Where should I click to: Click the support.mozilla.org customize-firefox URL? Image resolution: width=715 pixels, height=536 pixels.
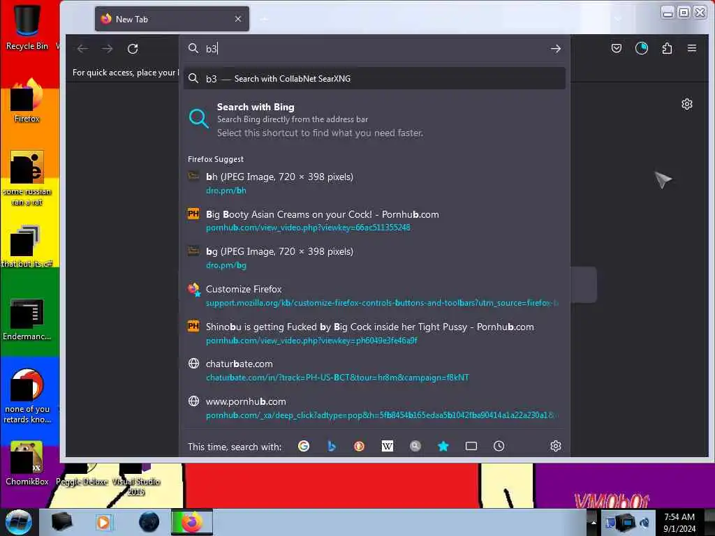[x=382, y=303]
